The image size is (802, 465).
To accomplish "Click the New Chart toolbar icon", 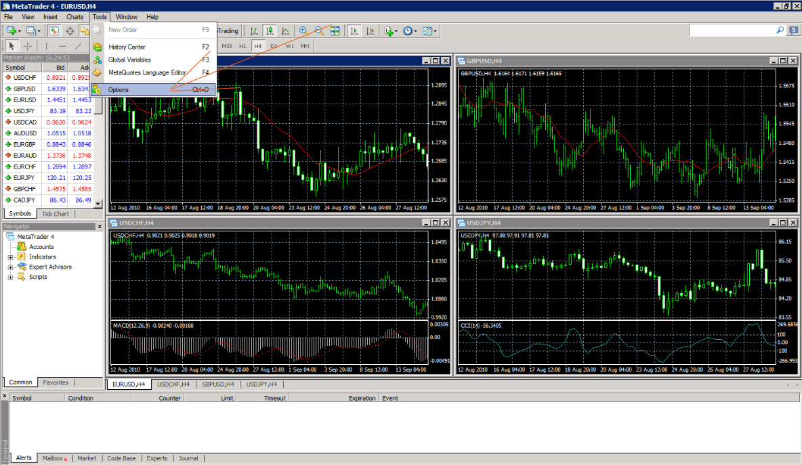I will click(x=11, y=31).
